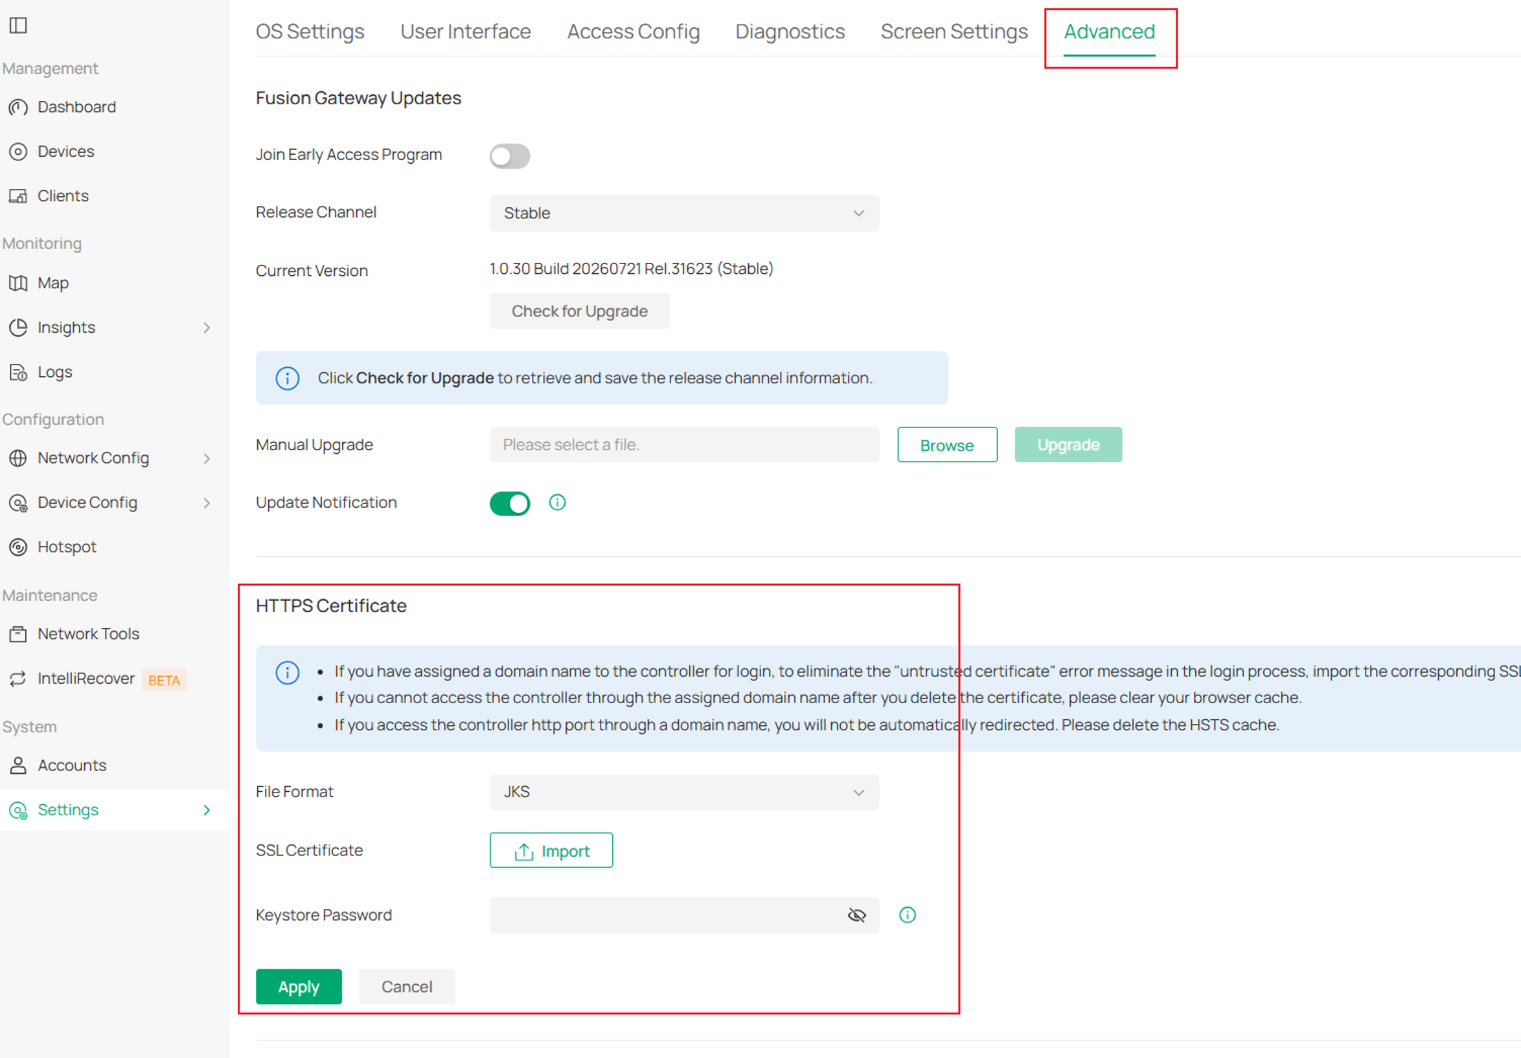Expand the Settings submenu chevron

[207, 811]
